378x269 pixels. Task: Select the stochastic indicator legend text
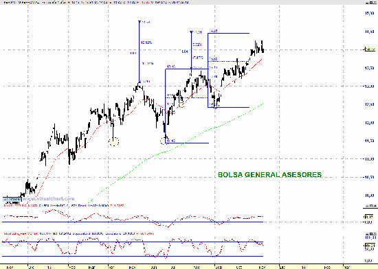click(x=79, y=233)
